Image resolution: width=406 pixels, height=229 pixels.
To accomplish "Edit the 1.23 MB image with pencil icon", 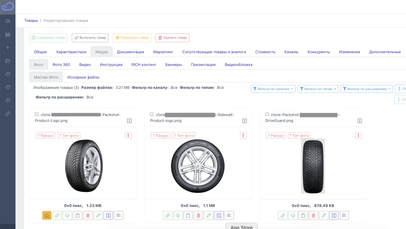I will (x=98, y=216).
